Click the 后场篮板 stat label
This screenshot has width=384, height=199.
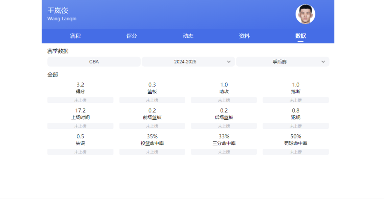click(224, 118)
